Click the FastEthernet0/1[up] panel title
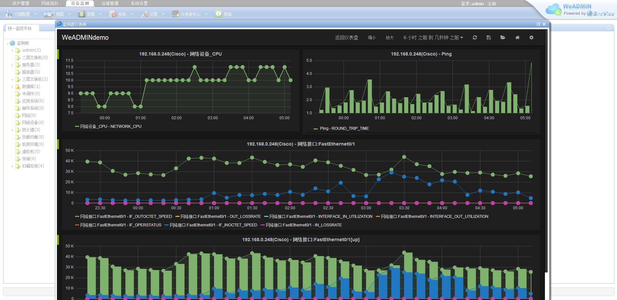This screenshot has height=300, width=617. pyautogui.click(x=301, y=240)
